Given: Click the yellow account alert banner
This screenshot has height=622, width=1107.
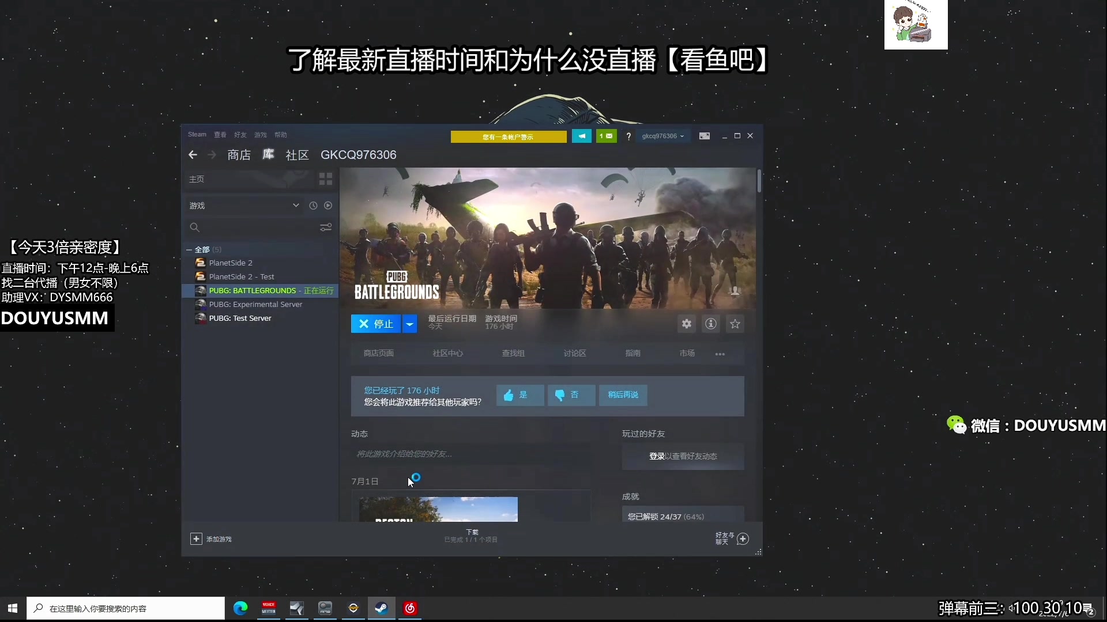Looking at the screenshot, I should [509, 136].
